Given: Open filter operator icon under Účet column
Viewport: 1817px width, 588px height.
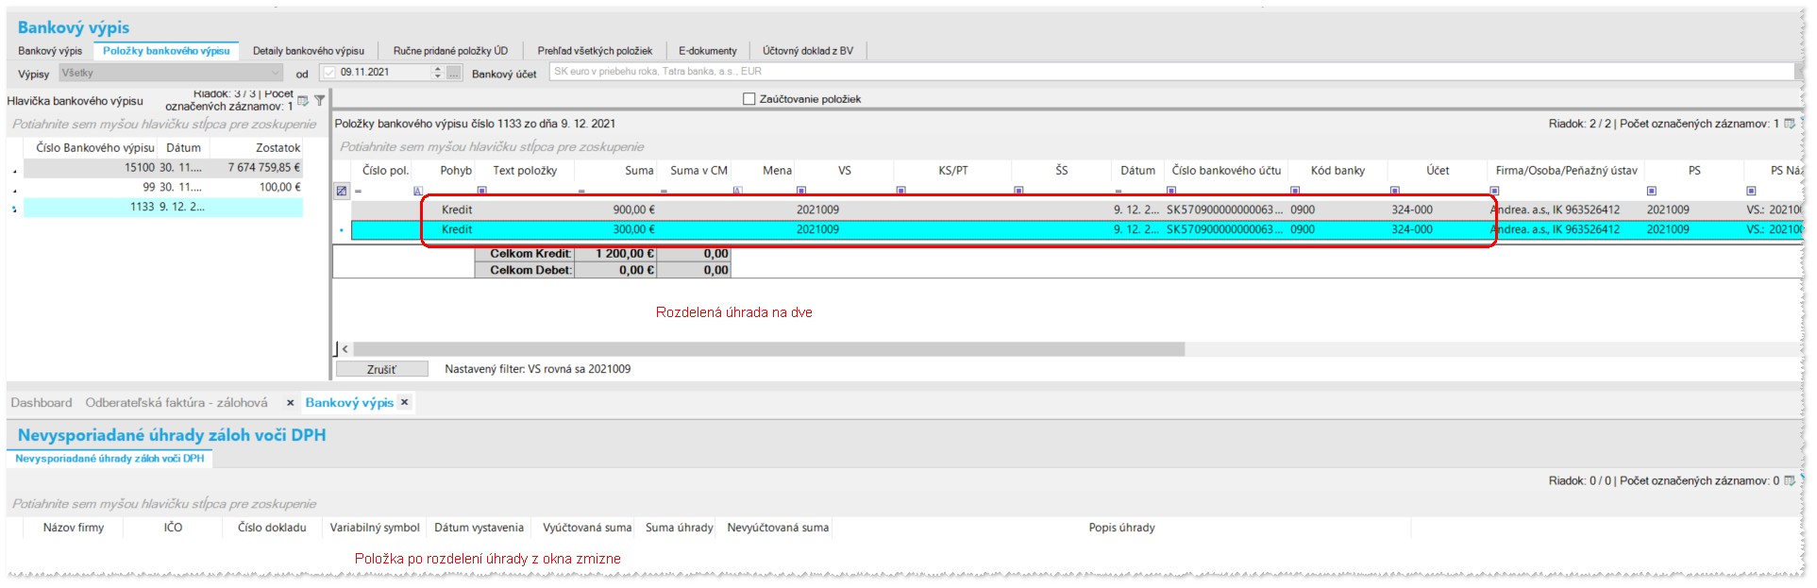Looking at the screenshot, I should (x=1395, y=191).
